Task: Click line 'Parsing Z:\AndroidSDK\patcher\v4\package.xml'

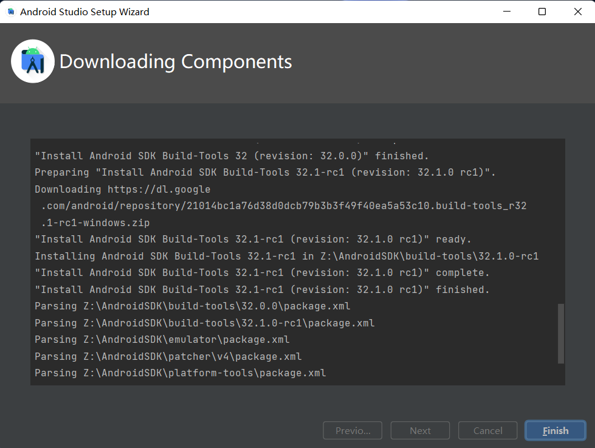Action: pos(168,356)
